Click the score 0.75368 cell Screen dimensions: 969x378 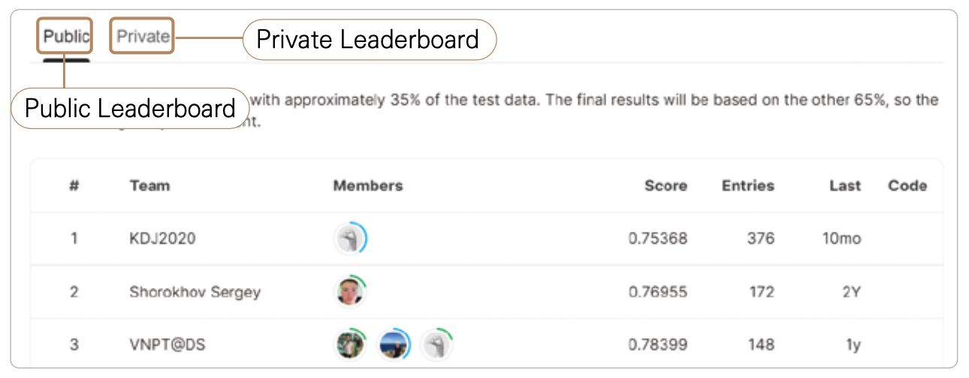(658, 239)
